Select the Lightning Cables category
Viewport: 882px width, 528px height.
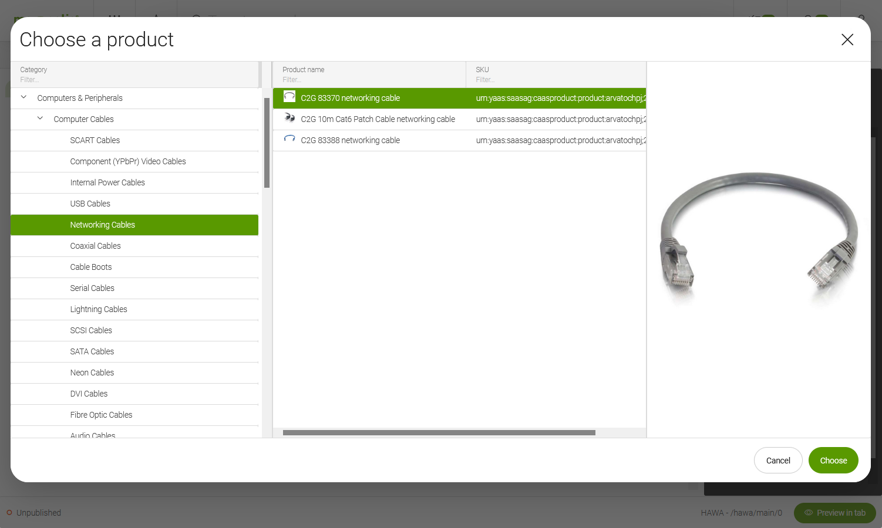(98, 309)
